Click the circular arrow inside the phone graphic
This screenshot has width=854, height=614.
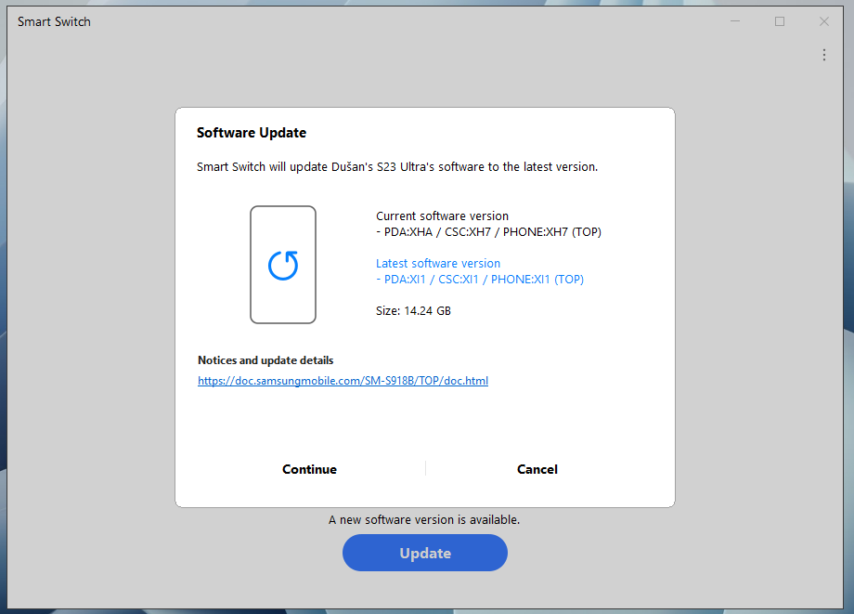283,266
